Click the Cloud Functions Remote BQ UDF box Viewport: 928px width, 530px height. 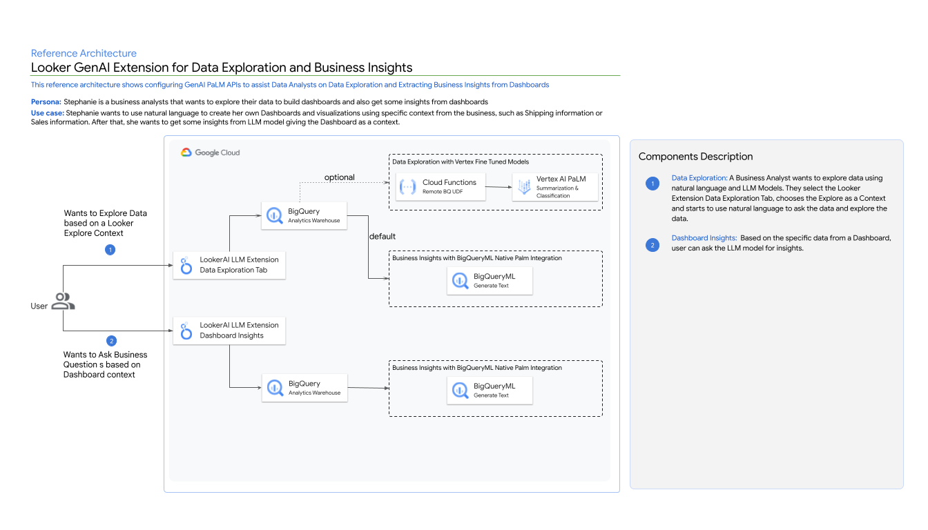(441, 187)
